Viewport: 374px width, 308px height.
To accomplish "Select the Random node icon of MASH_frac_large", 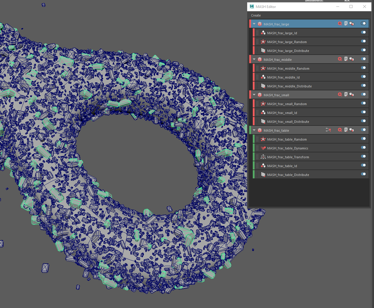I will [263, 42].
